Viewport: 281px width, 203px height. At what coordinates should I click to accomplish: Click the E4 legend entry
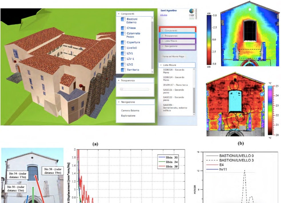[214, 165]
